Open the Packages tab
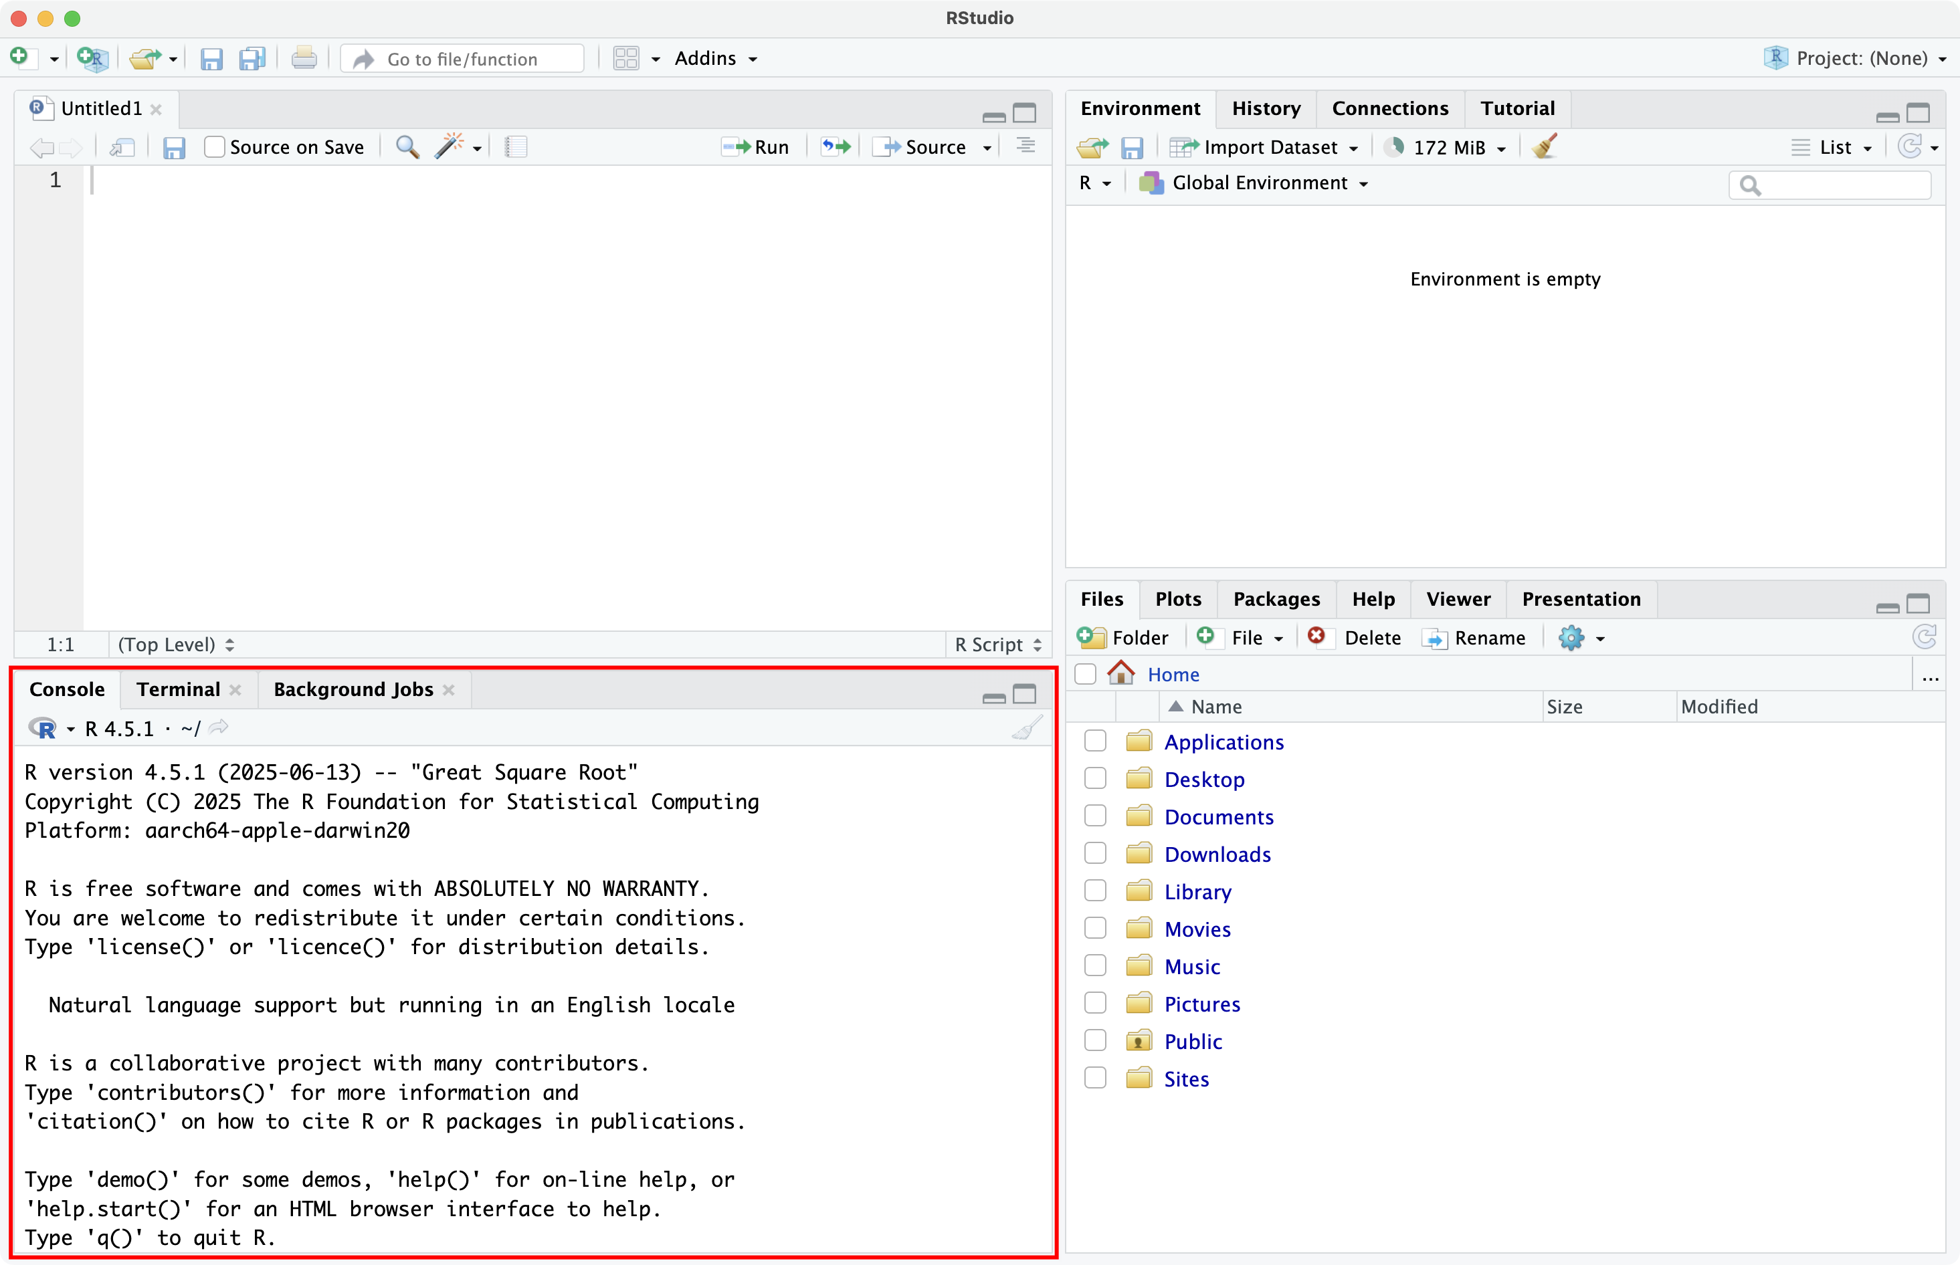The width and height of the screenshot is (1960, 1265). [1276, 599]
